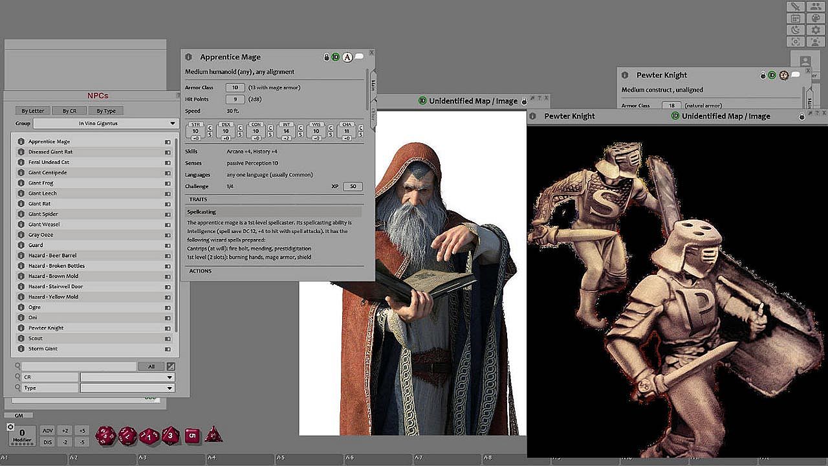Click Apprentice Mage speech bubble icon
The image size is (828, 466).
359,57
